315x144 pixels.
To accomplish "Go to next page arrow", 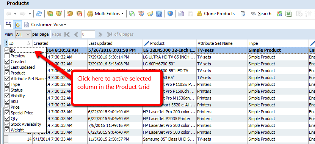I will click(x=100, y=35).
